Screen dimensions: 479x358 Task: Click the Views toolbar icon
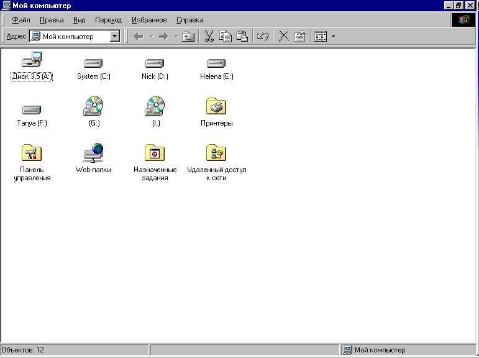[x=321, y=37]
